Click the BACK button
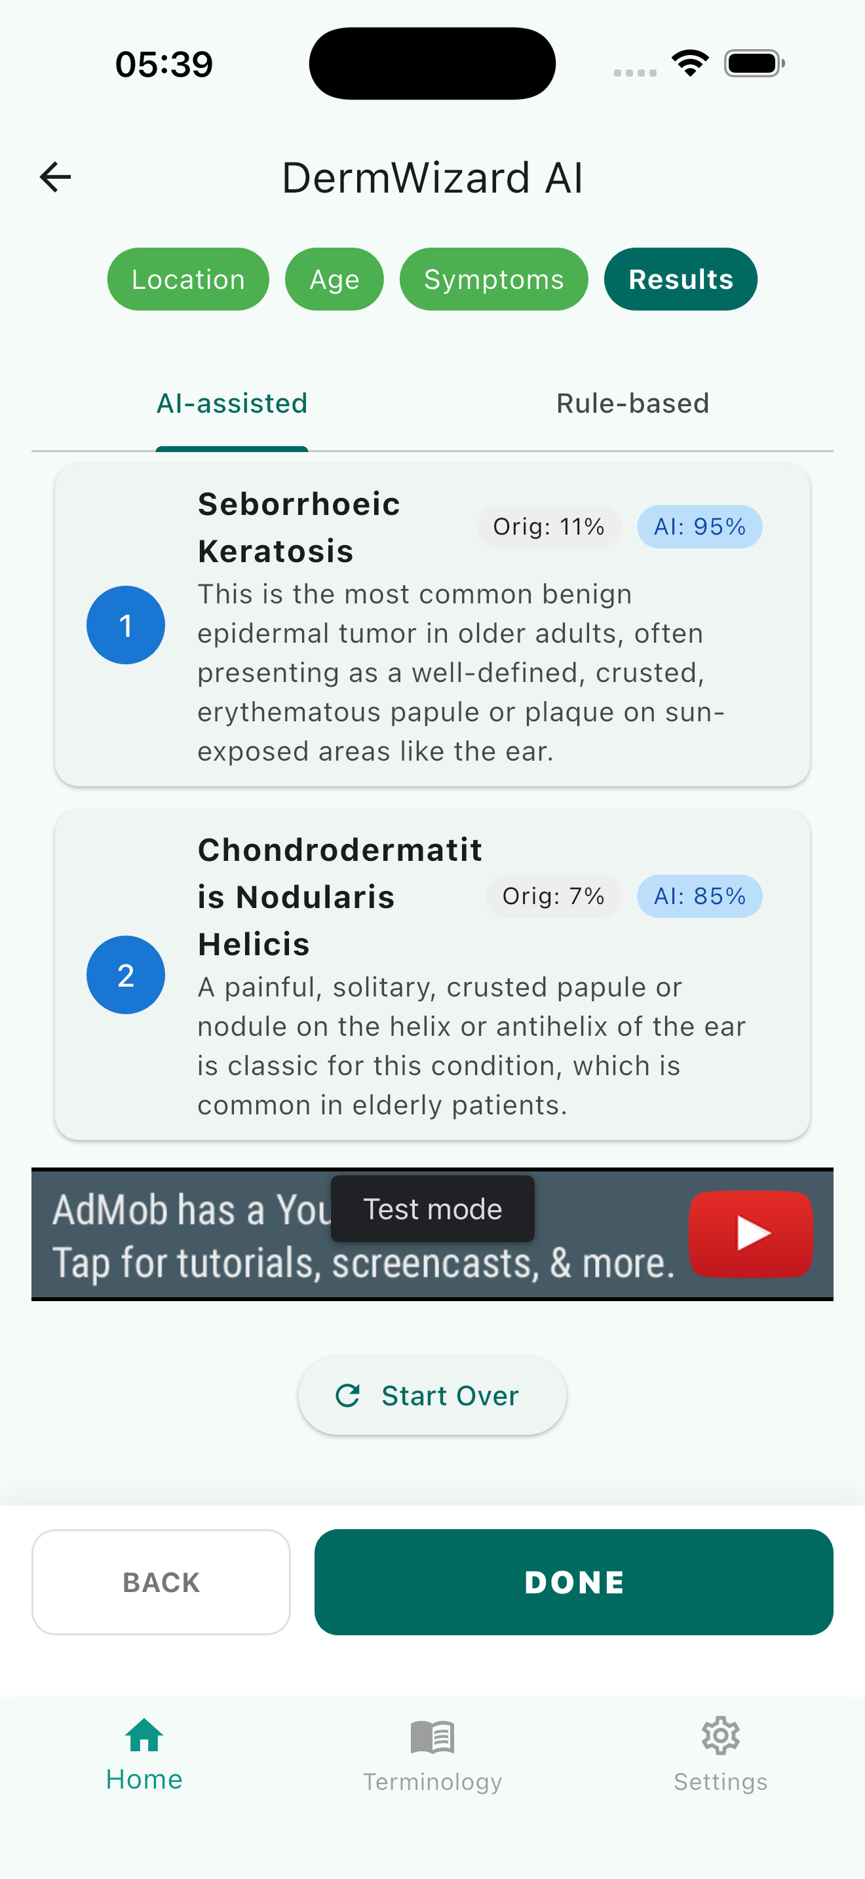865x1879 pixels. click(161, 1582)
